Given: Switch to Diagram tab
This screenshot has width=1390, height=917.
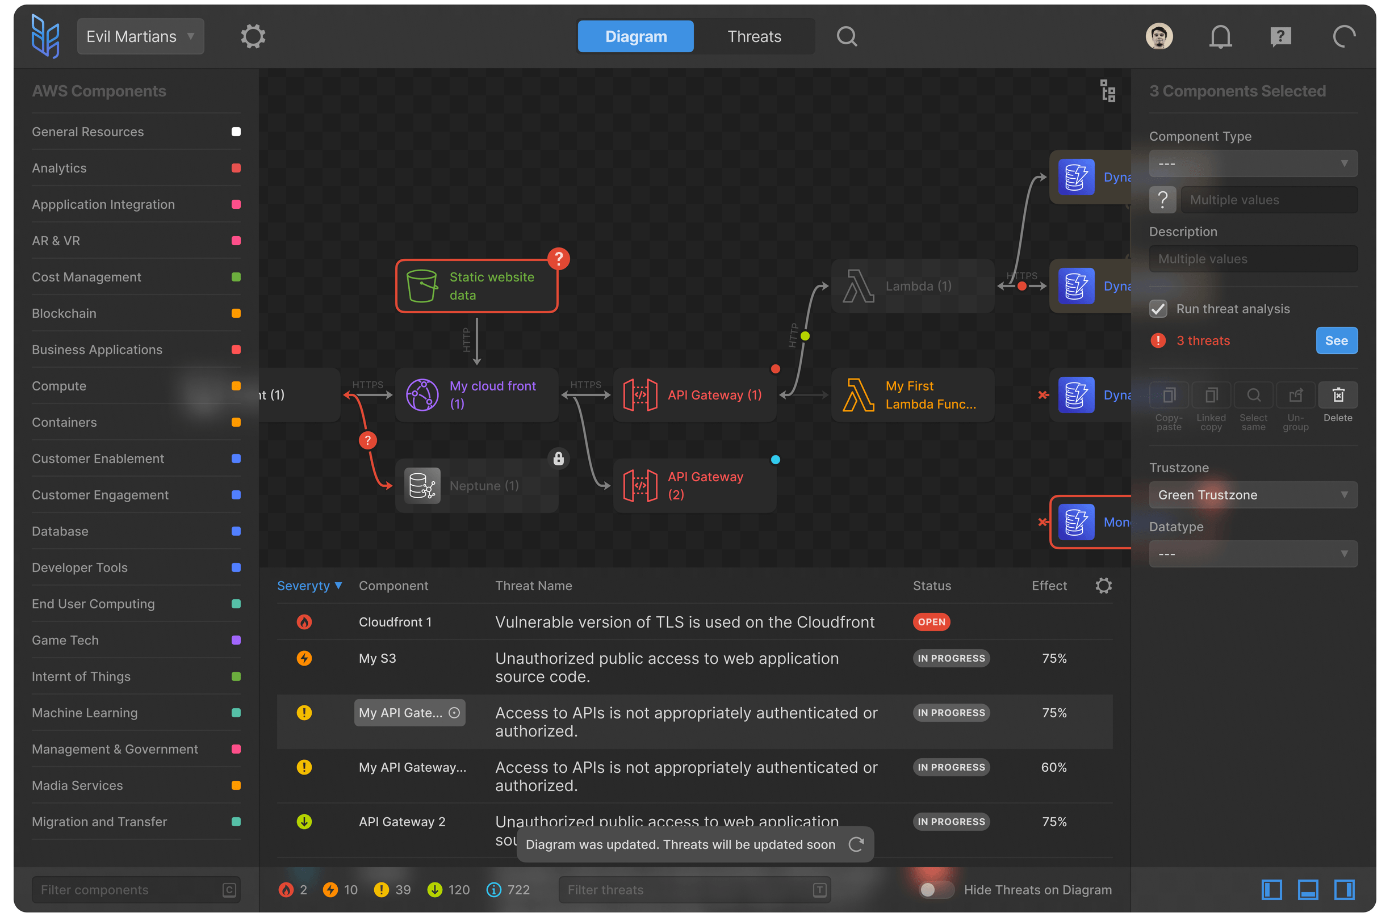Looking at the screenshot, I should tap(636, 36).
